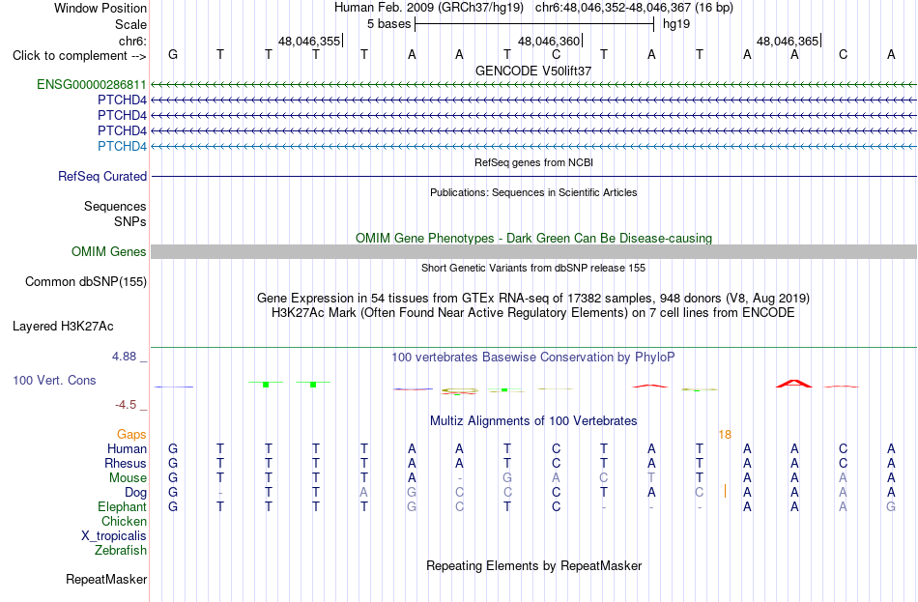Click the GENCODE V50lift37 track title

point(533,71)
